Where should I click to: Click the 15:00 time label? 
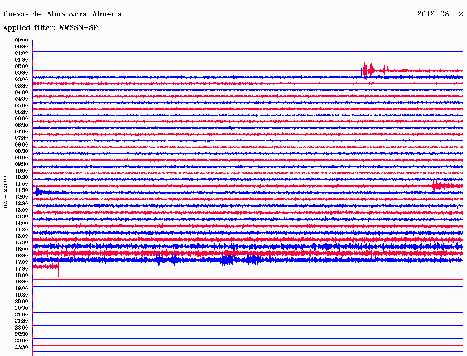tap(21, 236)
